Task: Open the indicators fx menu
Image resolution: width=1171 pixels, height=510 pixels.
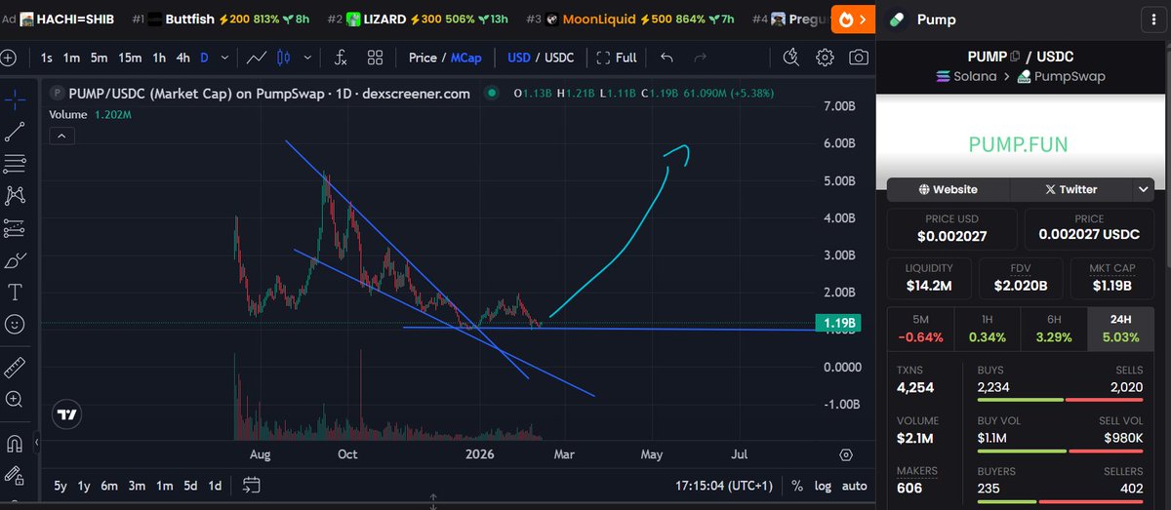Action: point(340,58)
